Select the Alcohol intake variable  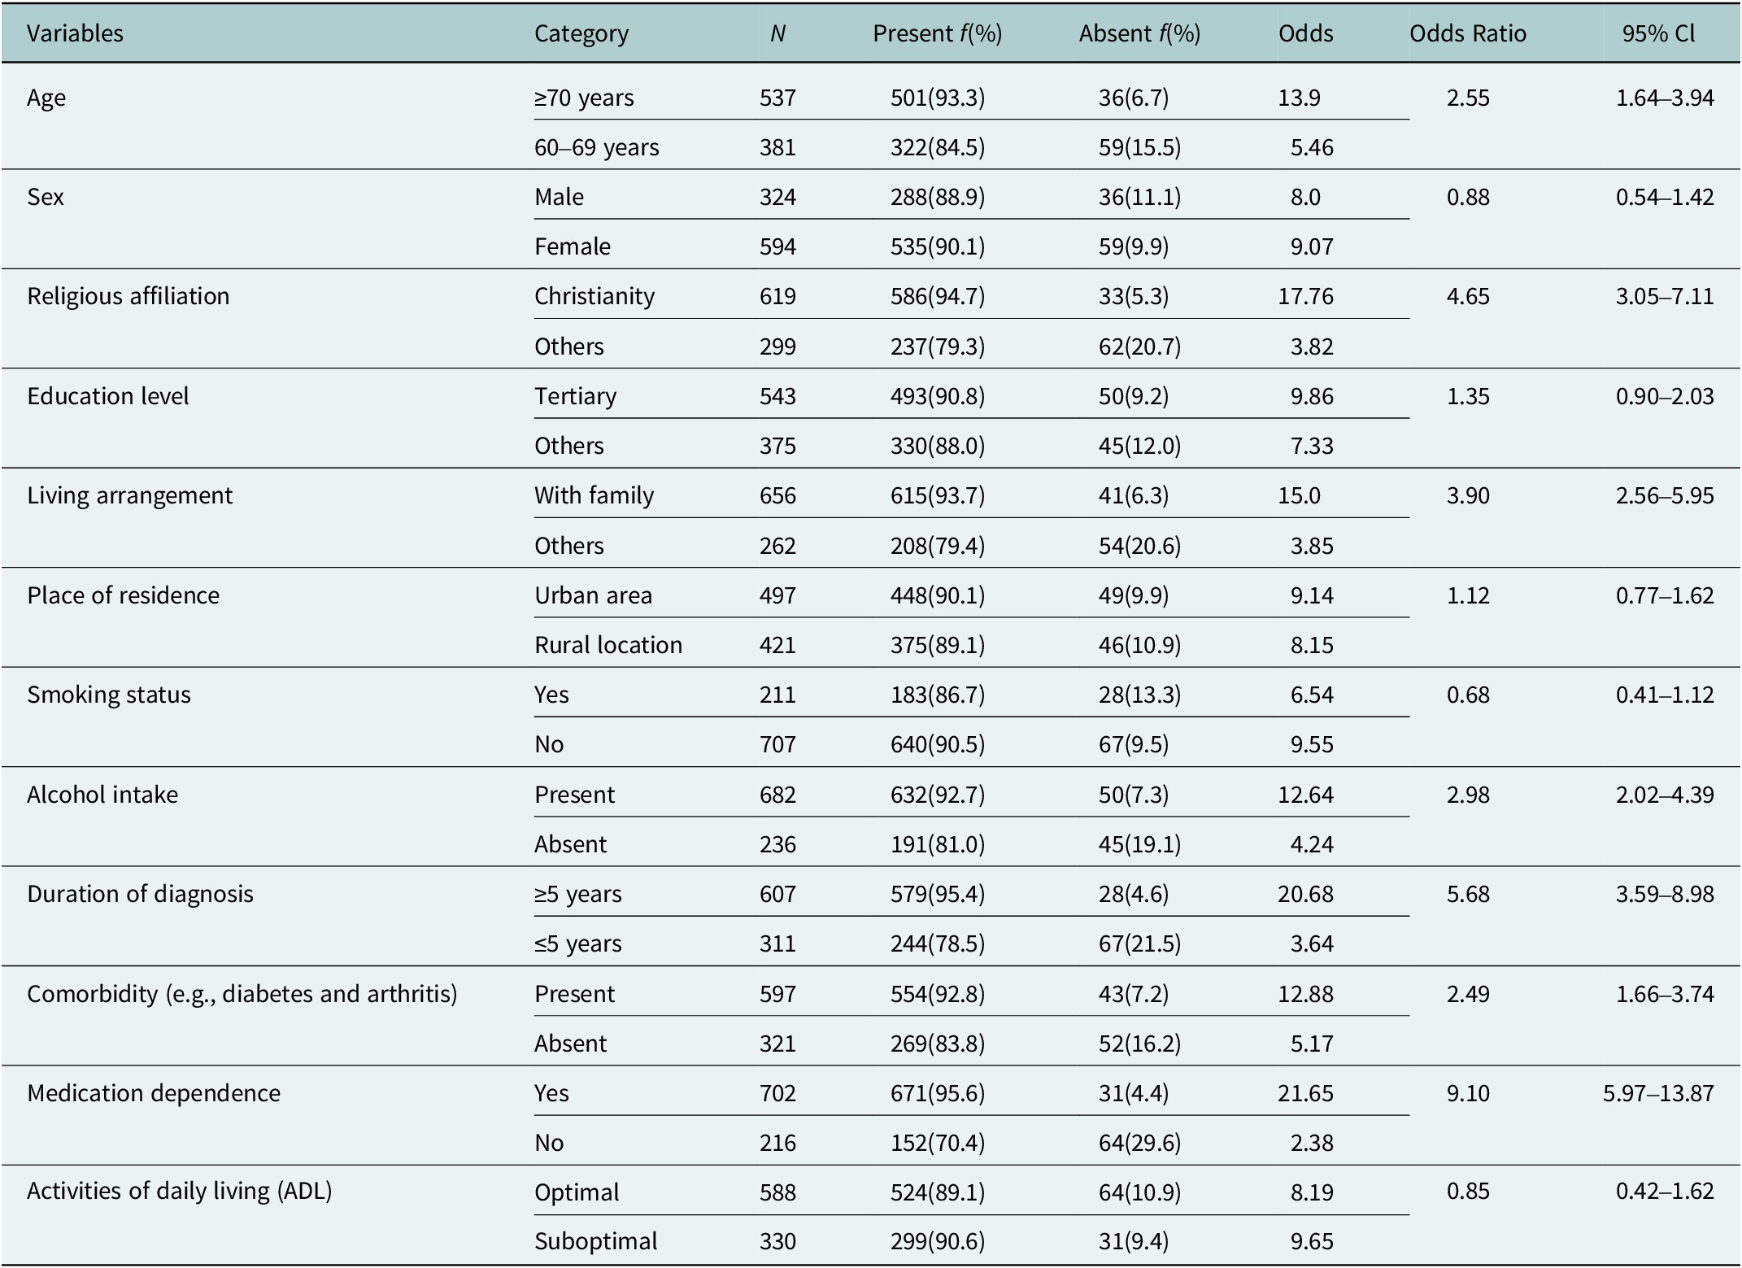tap(102, 795)
